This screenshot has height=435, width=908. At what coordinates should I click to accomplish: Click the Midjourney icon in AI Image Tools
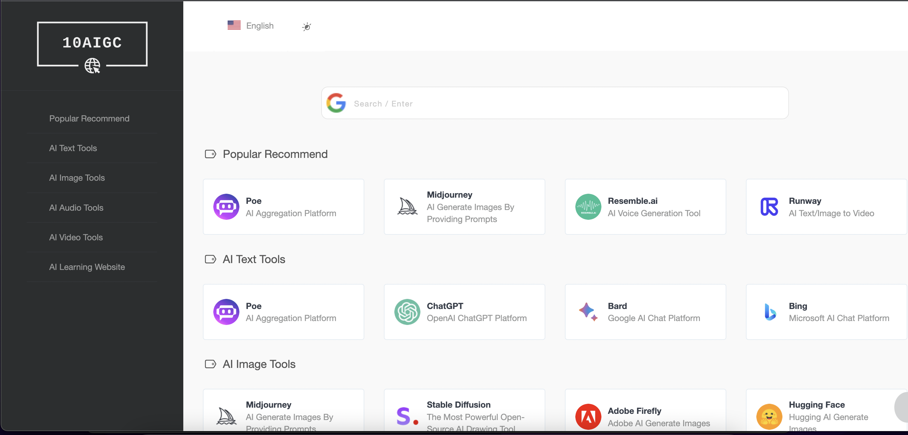click(x=226, y=416)
